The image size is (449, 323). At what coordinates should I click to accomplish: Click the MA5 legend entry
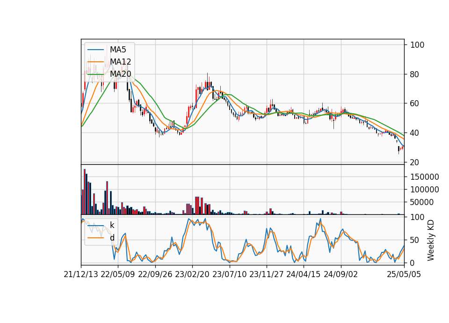tap(107, 50)
